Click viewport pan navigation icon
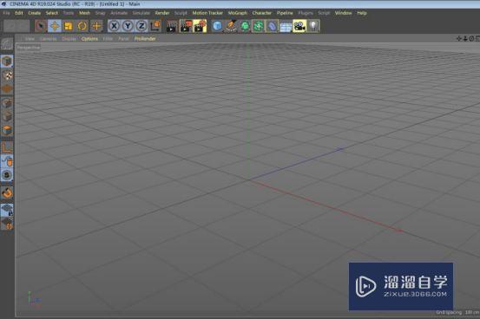 tap(459, 38)
